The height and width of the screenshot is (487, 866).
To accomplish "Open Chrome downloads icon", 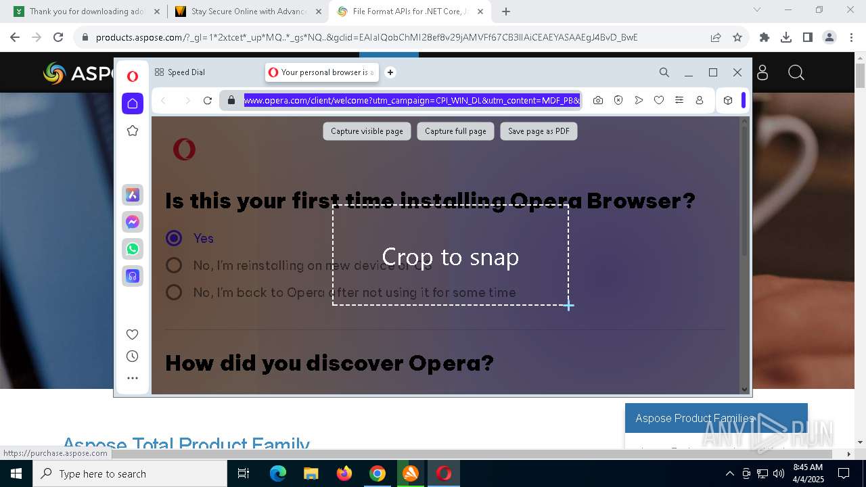I will pos(786,37).
